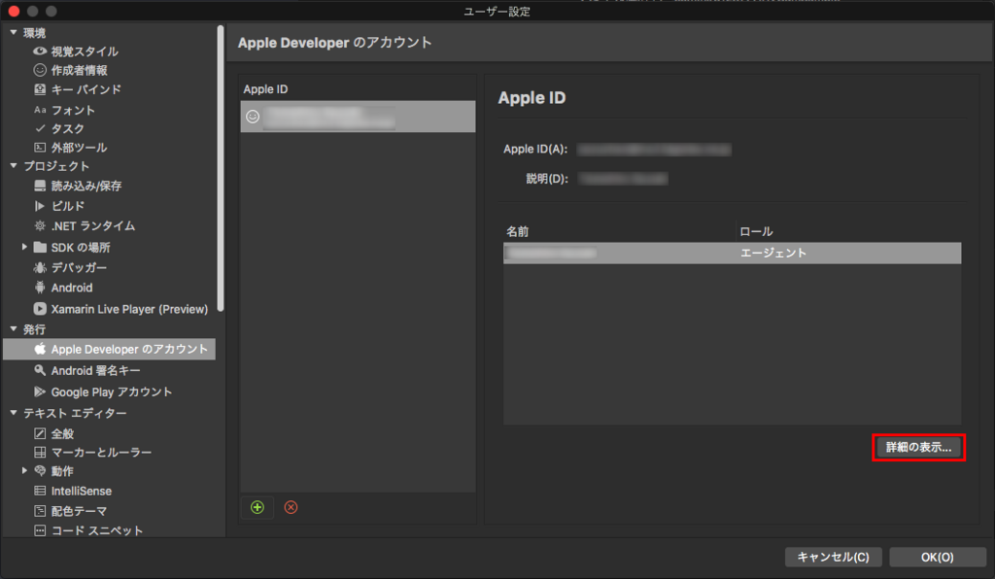The image size is (995, 579).
Task: Click the 名前 column header
Action: point(517,231)
